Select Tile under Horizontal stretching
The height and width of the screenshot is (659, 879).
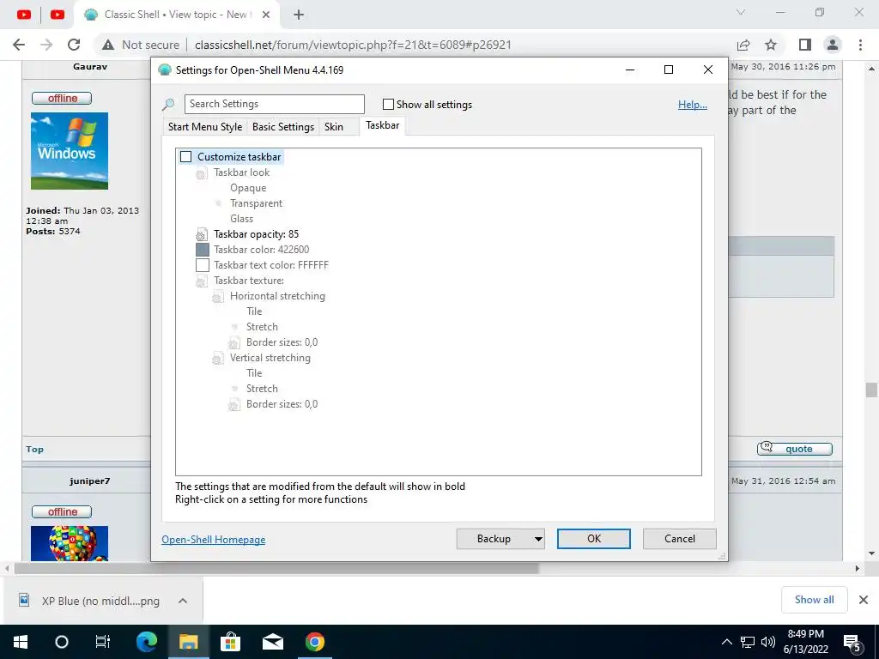point(254,311)
